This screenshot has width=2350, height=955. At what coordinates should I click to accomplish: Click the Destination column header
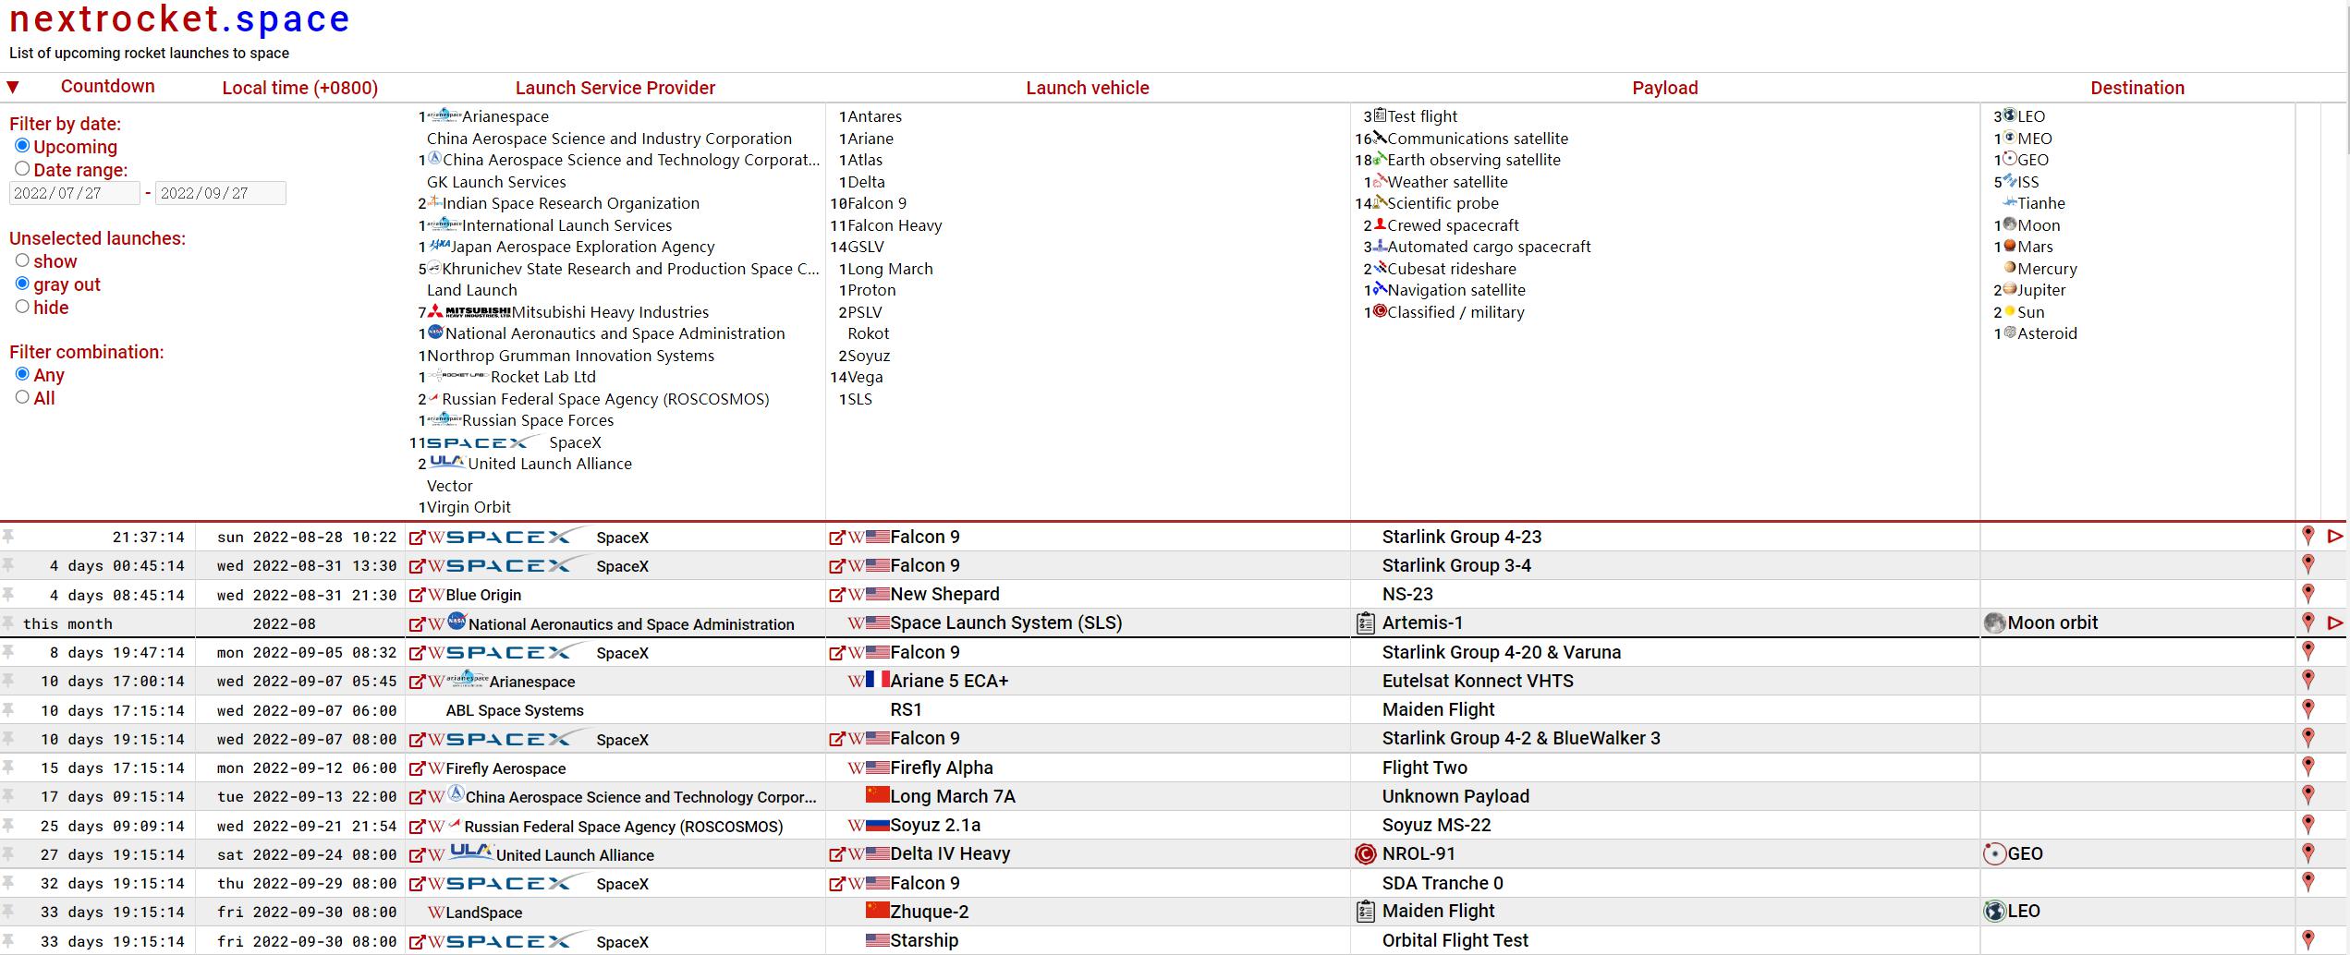[2137, 88]
